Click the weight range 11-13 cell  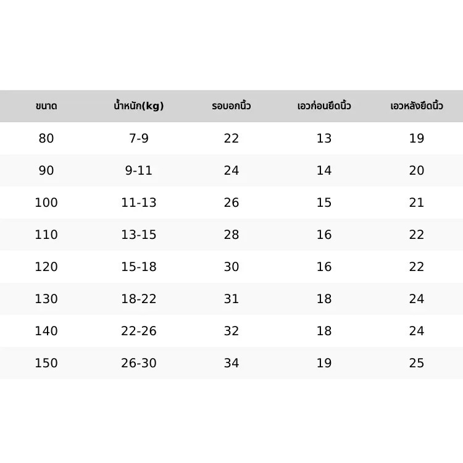coord(139,202)
